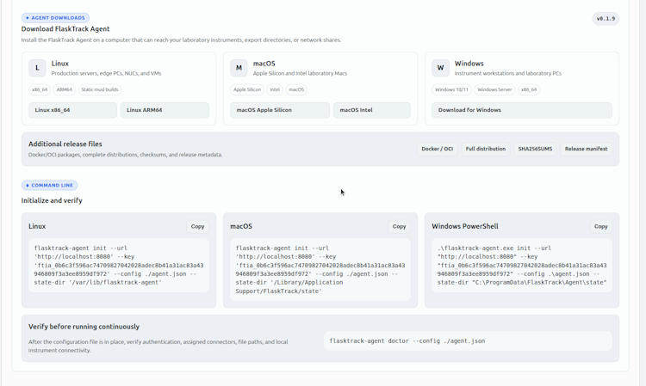646x386 pixels.
Task: Click the Linux command code block
Action: click(x=119, y=266)
